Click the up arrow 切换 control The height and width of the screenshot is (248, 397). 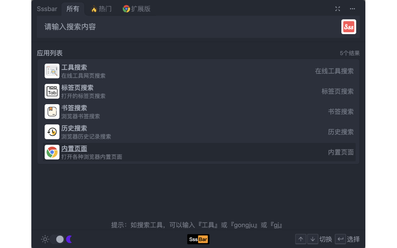point(301,239)
